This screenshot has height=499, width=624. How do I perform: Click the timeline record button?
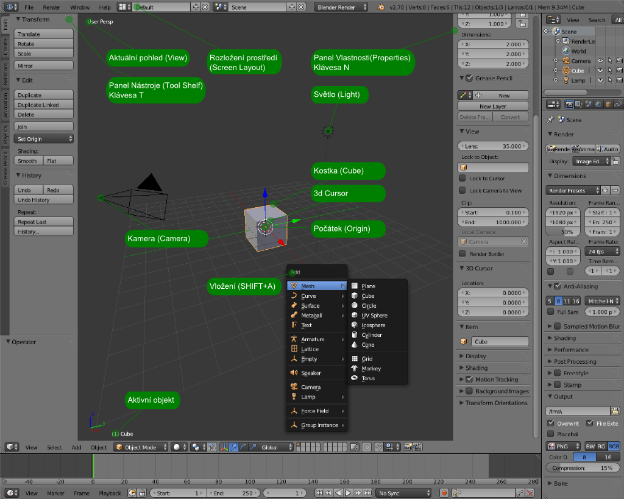(x=444, y=493)
